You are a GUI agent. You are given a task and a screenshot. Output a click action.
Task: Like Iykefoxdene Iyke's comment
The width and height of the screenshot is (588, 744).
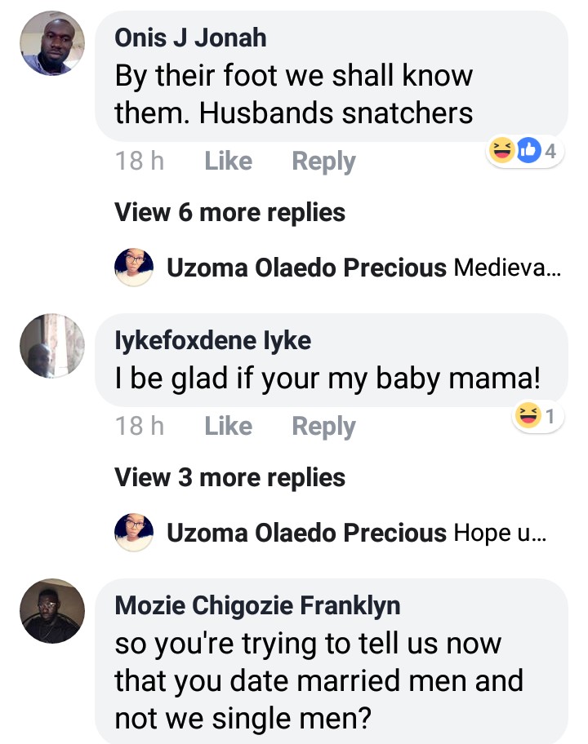228,426
